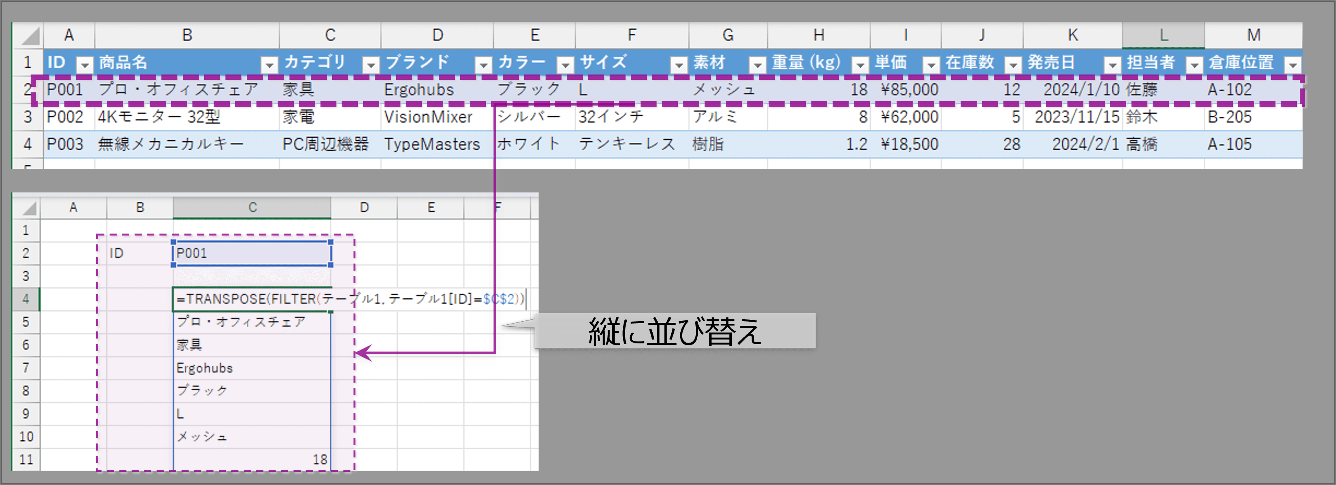The image size is (1336, 485).
Task: Click cell 無線メカニカルキー
Action: 187,144
